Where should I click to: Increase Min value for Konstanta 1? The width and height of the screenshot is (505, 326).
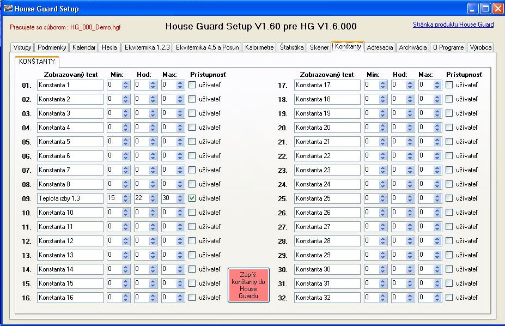tap(126, 83)
